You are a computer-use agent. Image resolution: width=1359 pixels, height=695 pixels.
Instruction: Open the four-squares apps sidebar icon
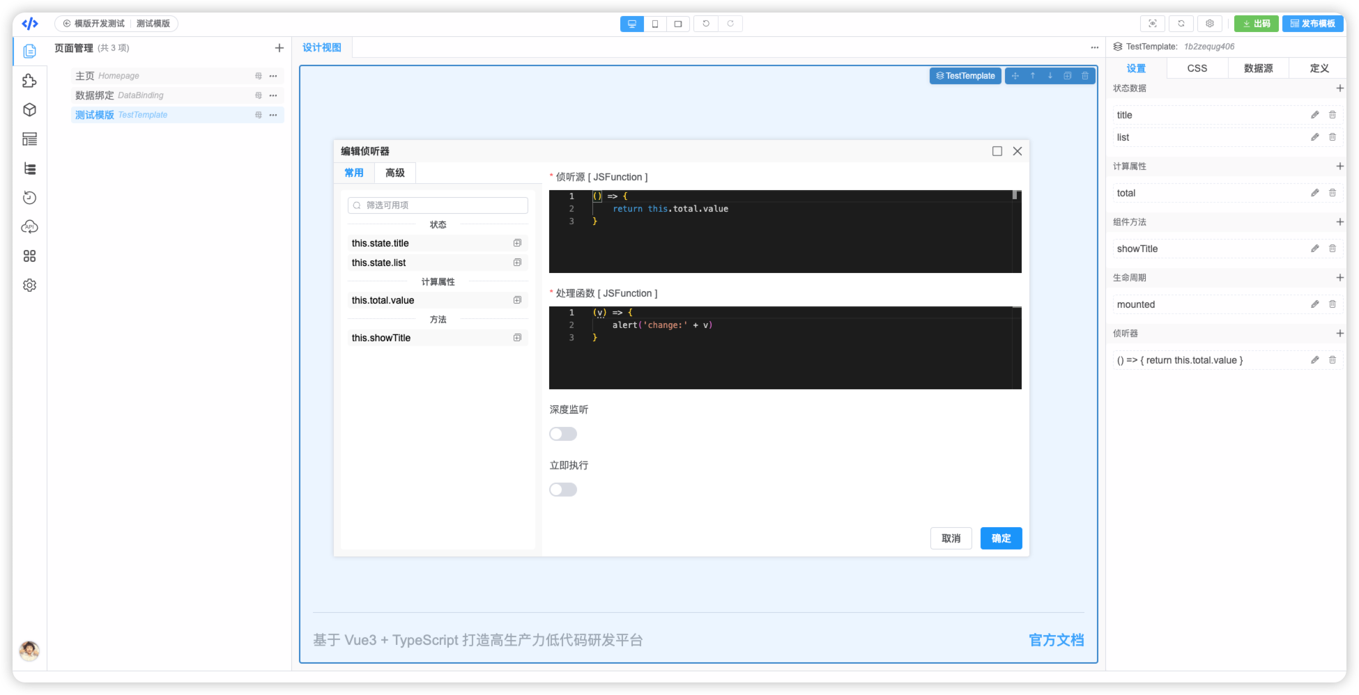pos(29,256)
